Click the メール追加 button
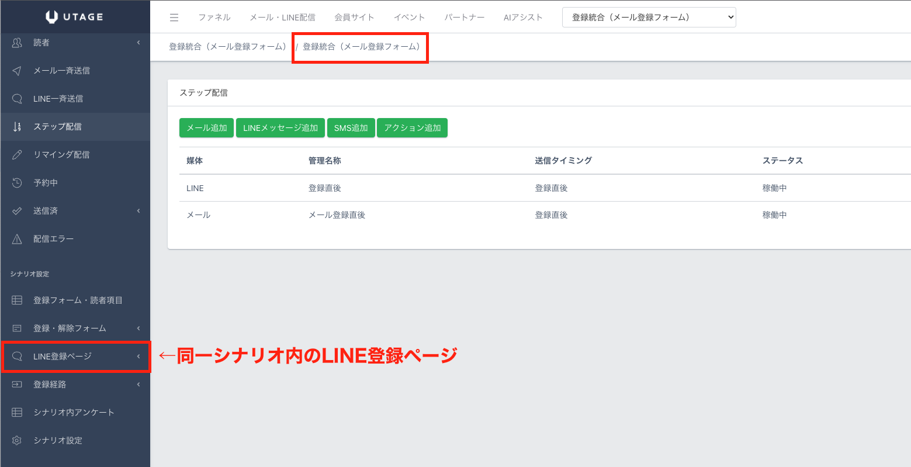 click(x=206, y=128)
